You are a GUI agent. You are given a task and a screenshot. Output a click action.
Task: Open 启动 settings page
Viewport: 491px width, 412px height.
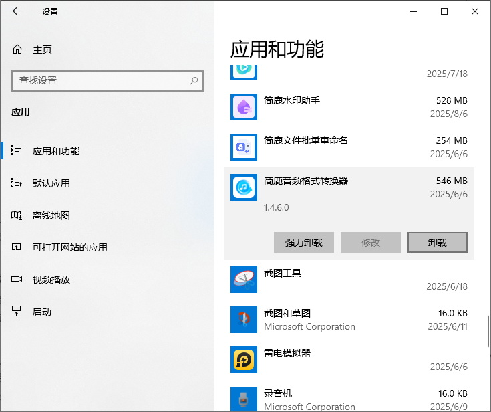(108, 312)
